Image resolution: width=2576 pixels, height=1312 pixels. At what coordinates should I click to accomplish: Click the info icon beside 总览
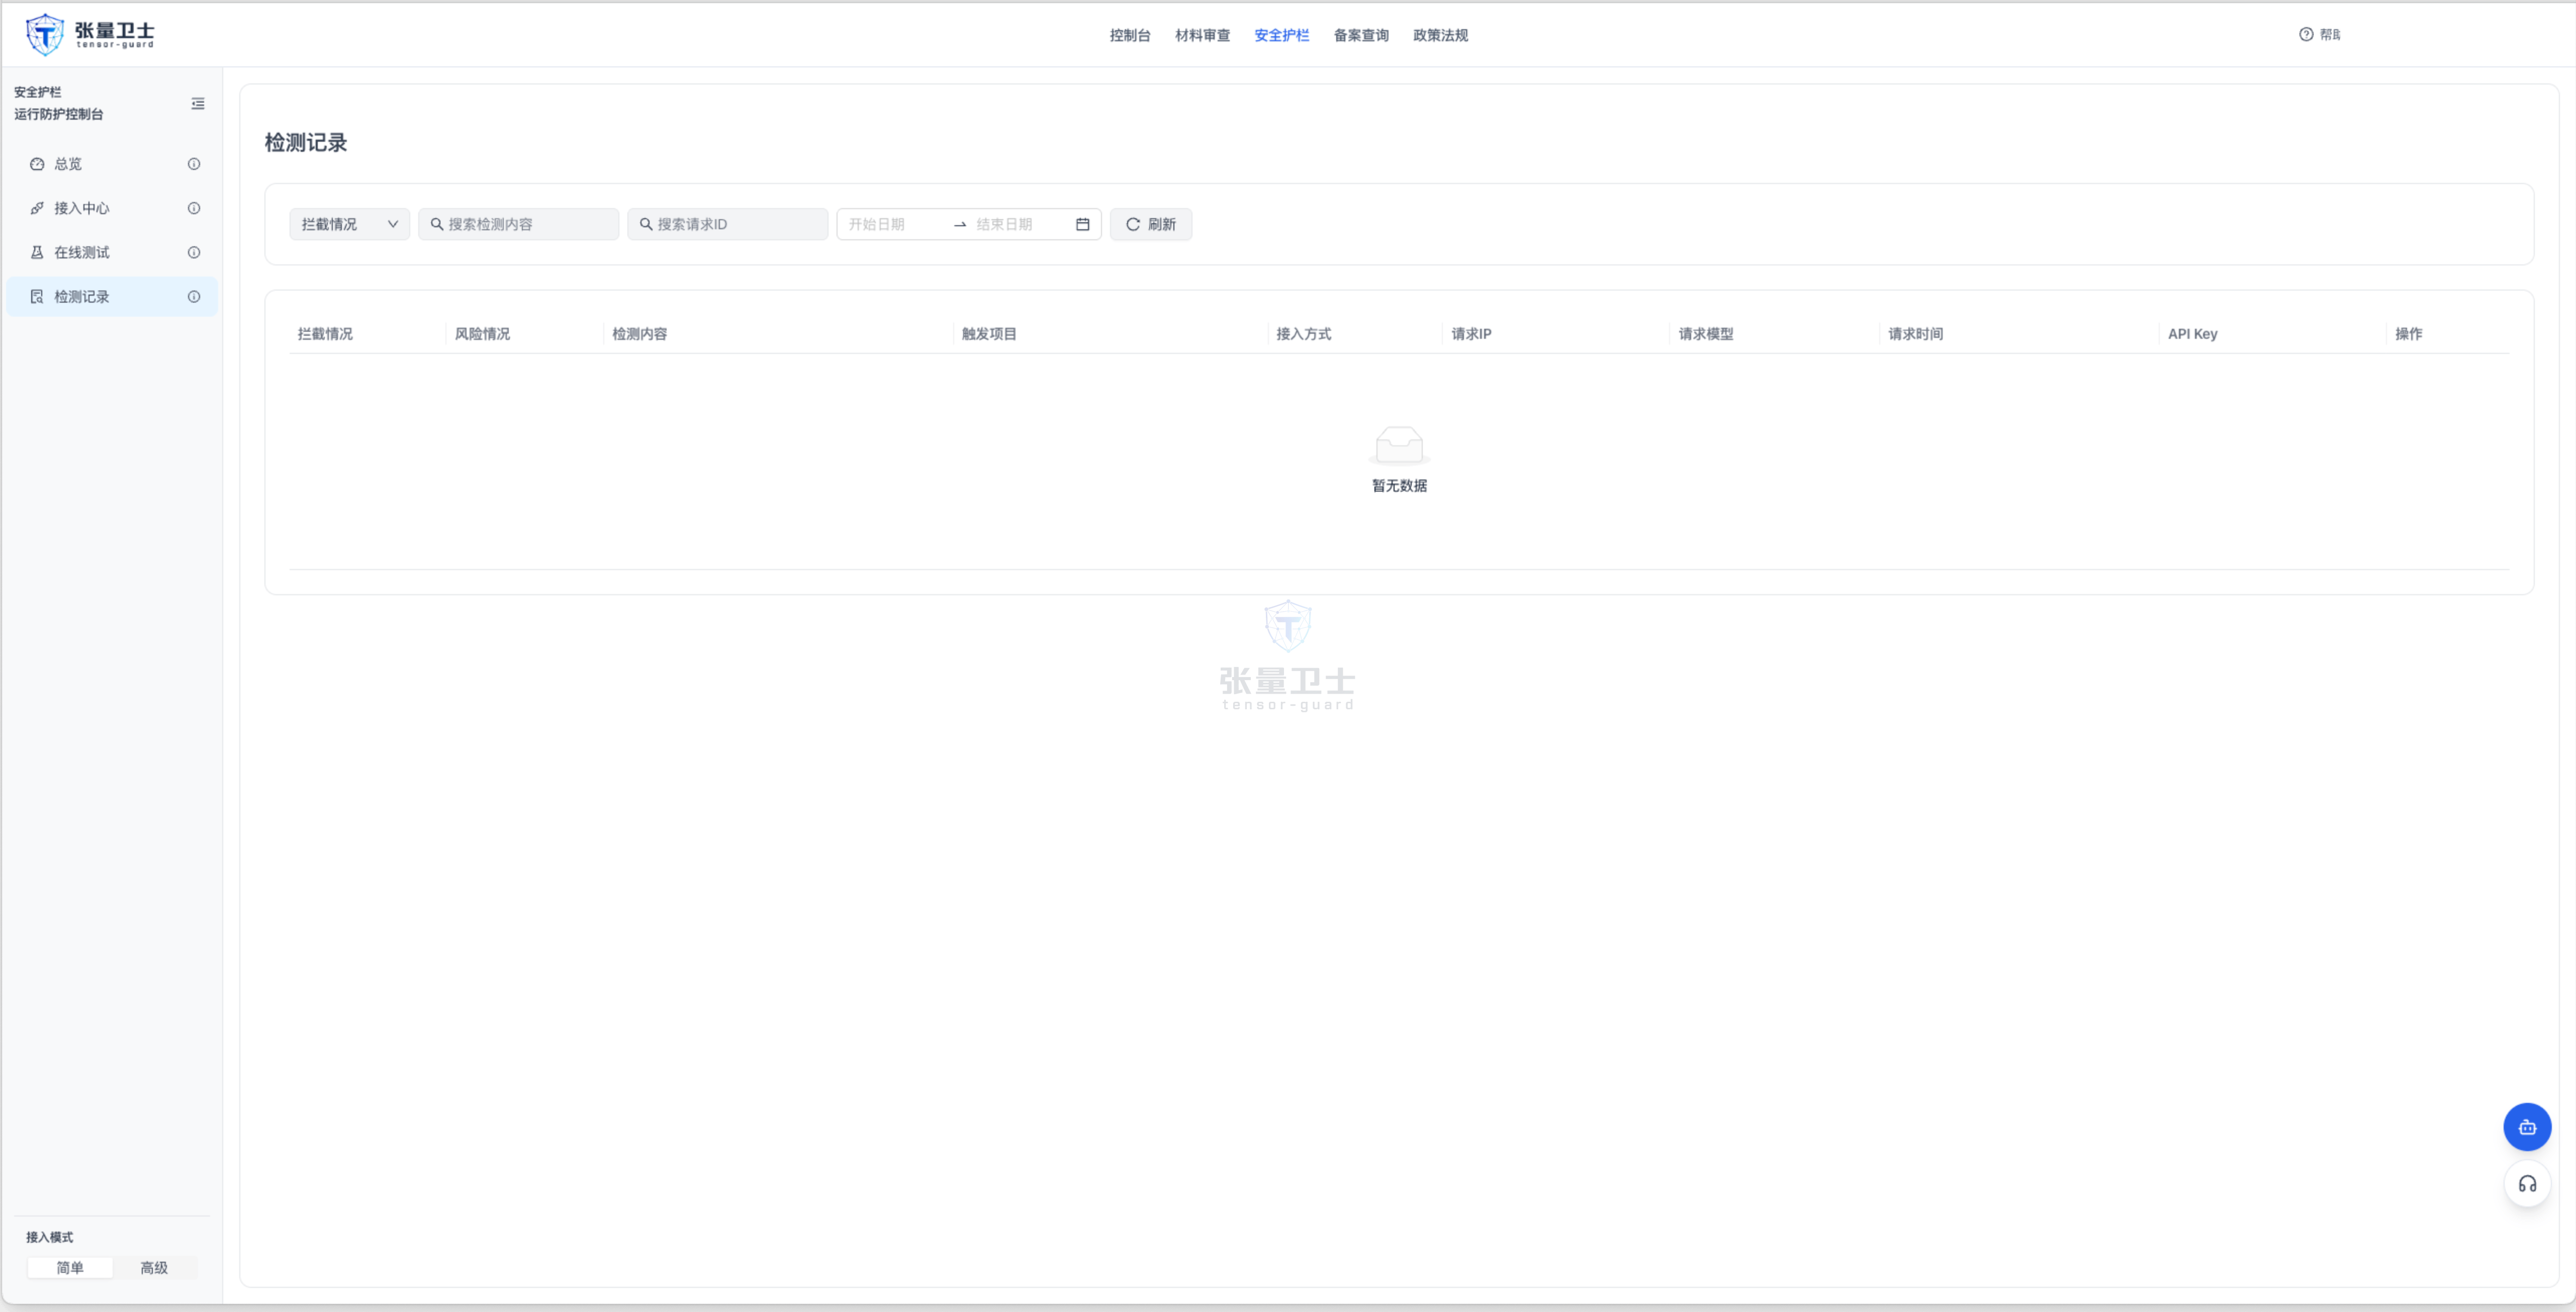(194, 164)
